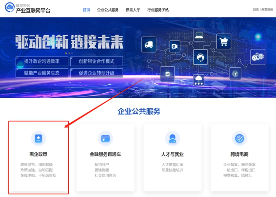Click the delivery truck icon in banner
The height and width of the screenshot is (197, 276).
[149, 45]
